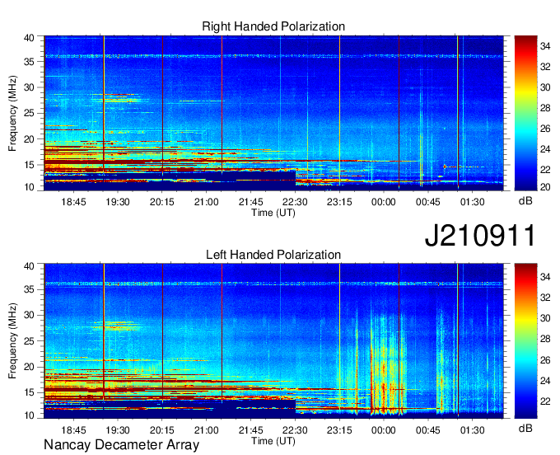Click the 26 dB tick on the Right Handed colorbar
The image size is (560, 455).
click(x=545, y=129)
